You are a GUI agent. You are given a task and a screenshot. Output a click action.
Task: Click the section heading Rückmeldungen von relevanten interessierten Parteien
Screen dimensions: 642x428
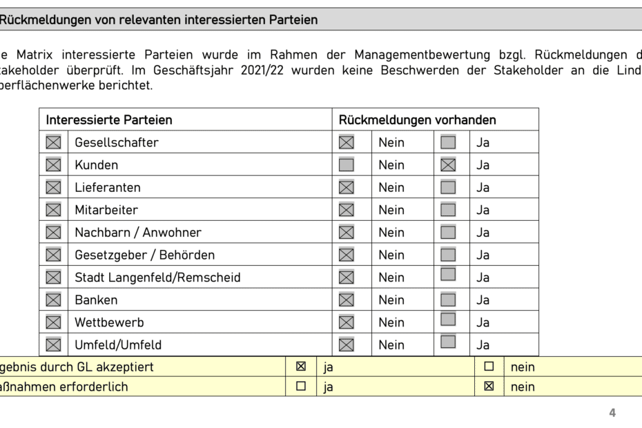158,20
